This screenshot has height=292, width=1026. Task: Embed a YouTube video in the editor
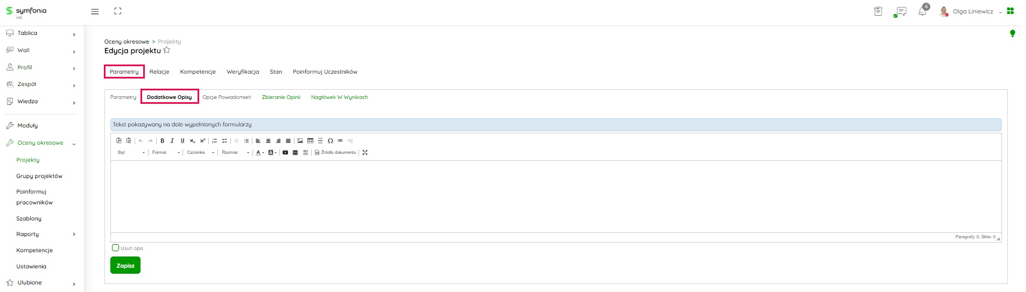pyautogui.click(x=285, y=153)
